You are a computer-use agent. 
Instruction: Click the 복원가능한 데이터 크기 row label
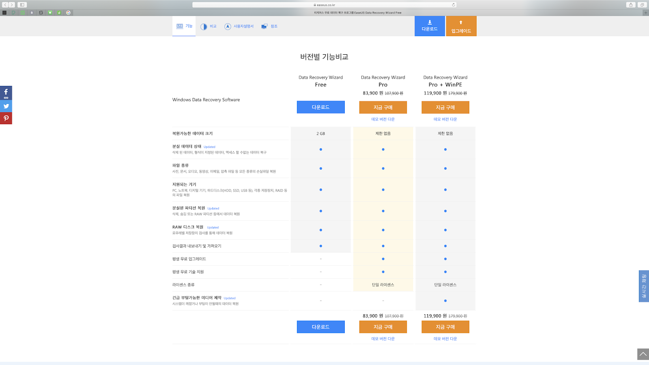click(192, 133)
